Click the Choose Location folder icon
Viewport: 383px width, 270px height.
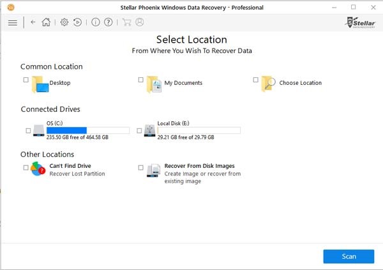268,84
